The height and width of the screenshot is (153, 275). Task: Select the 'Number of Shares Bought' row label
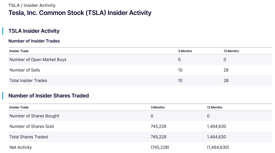pos(34,116)
